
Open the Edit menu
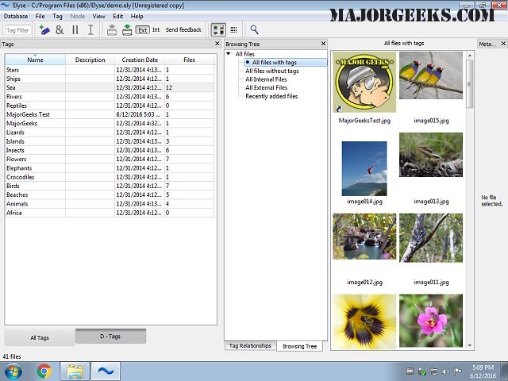(x=118, y=16)
